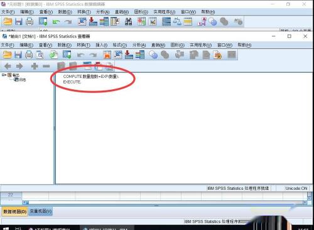
Task: Open the Windows Start button
Action: pos(6,228)
